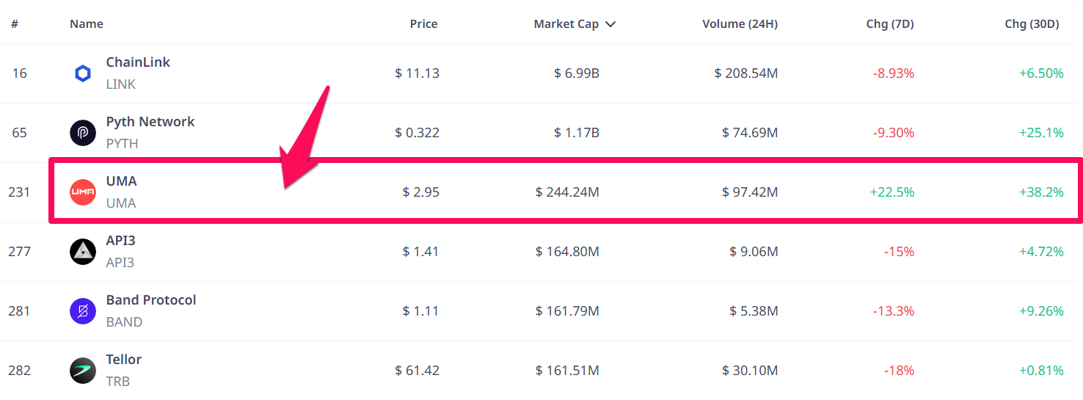The height and width of the screenshot is (400, 1083).
Task: Open the Band Protocol name link
Action: tap(151, 300)
